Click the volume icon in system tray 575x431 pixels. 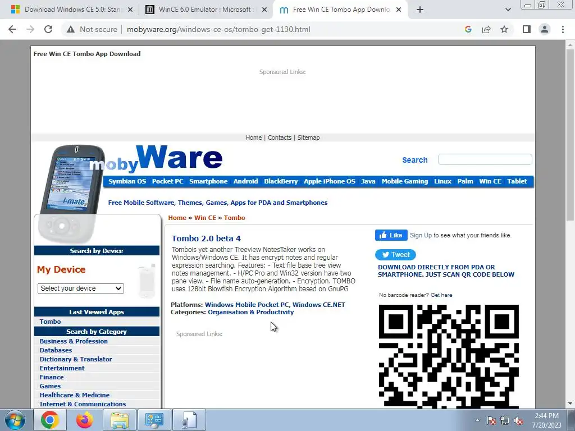tap(518, 420)
